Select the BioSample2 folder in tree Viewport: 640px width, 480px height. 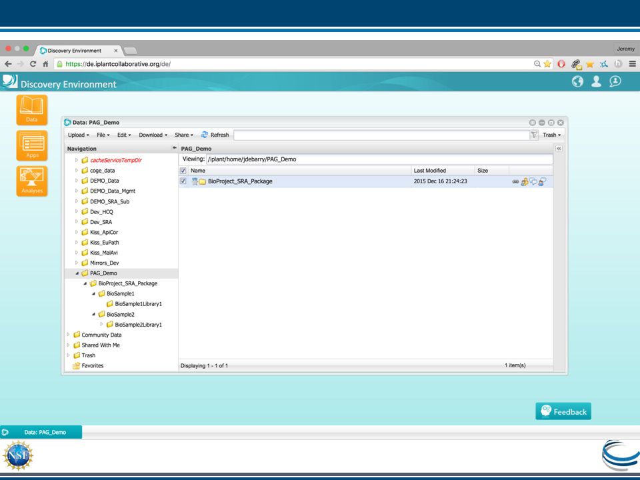tap(121, 314)
